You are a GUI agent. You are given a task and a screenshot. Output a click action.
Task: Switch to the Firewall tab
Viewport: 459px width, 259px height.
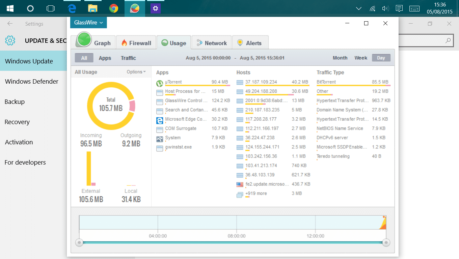pyautogui.click(x=136, y=43)
